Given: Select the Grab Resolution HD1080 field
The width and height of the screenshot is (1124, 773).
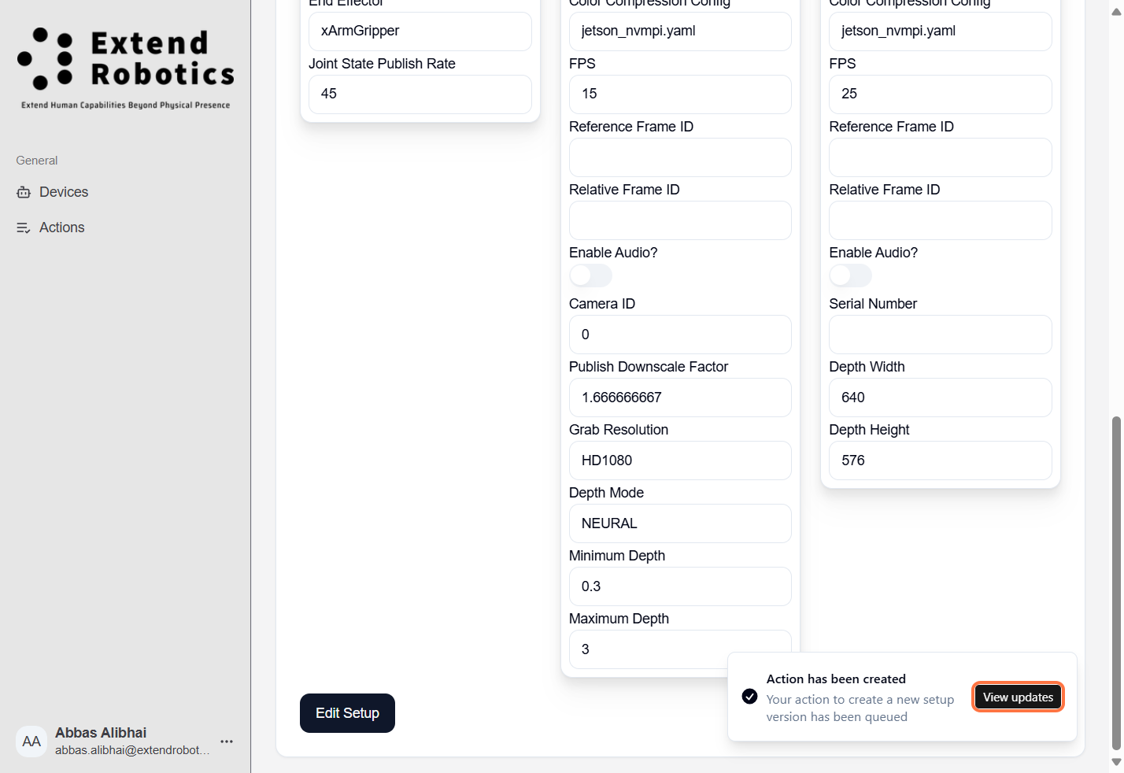Looking at the screenshot, I should point(680,460).
